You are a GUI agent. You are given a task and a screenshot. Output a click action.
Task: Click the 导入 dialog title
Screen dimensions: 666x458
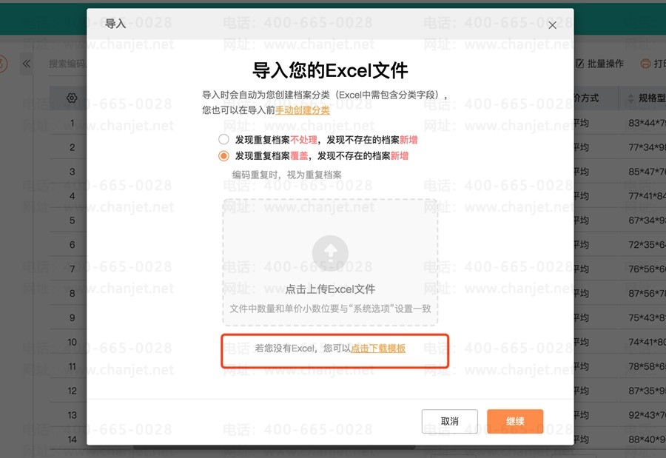(115, 24)
